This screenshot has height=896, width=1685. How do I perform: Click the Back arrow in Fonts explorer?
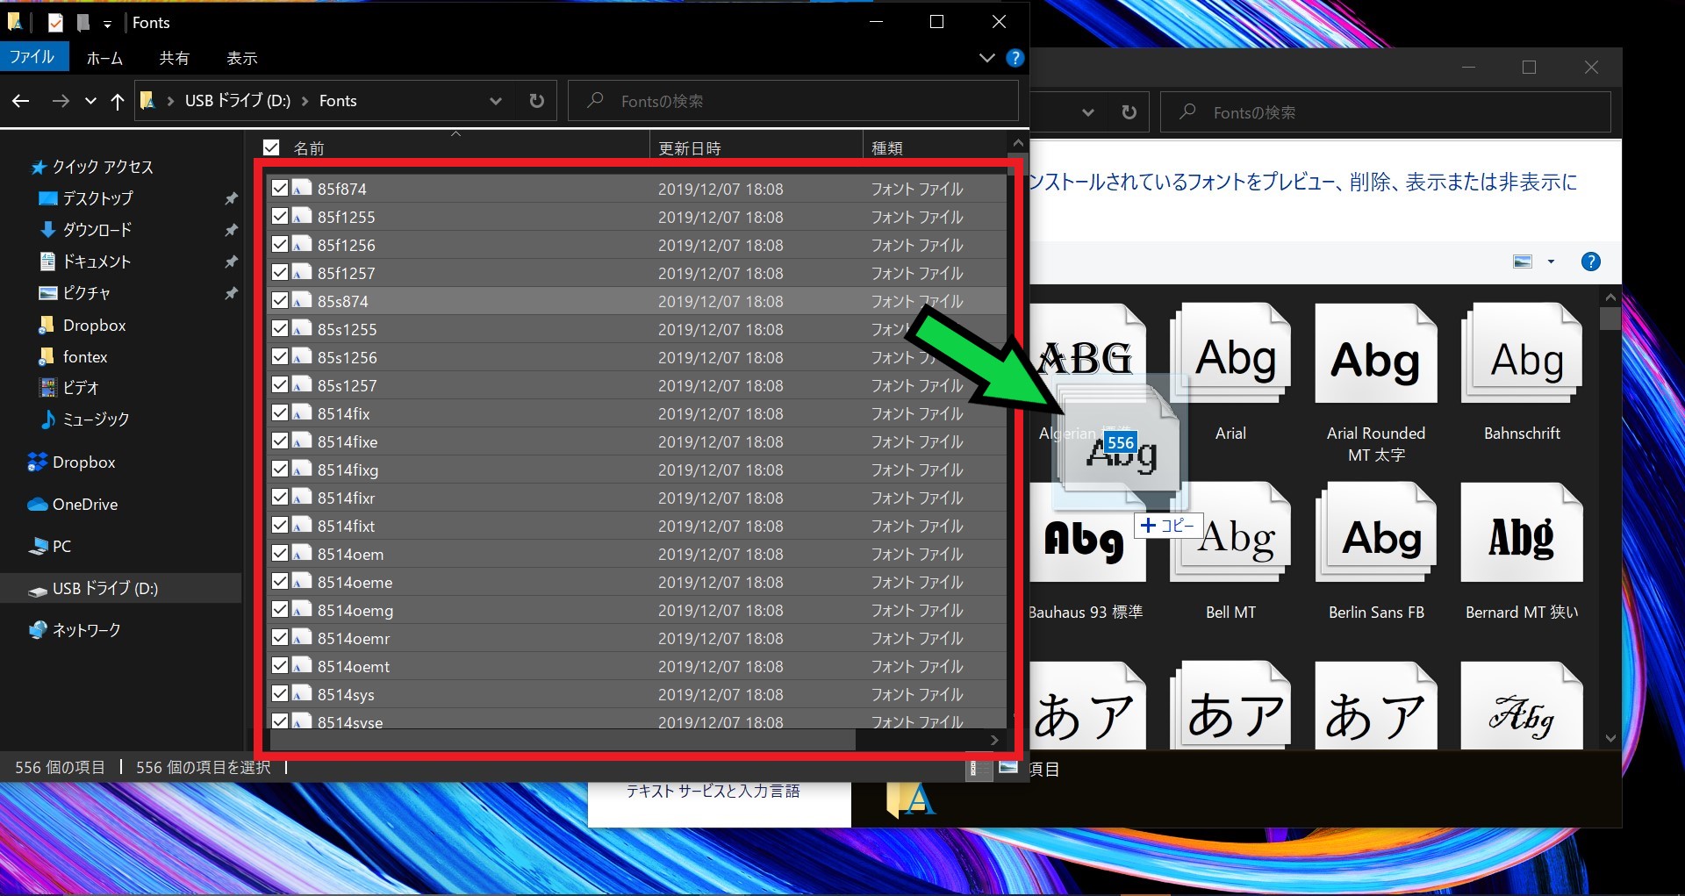(21, 101)
